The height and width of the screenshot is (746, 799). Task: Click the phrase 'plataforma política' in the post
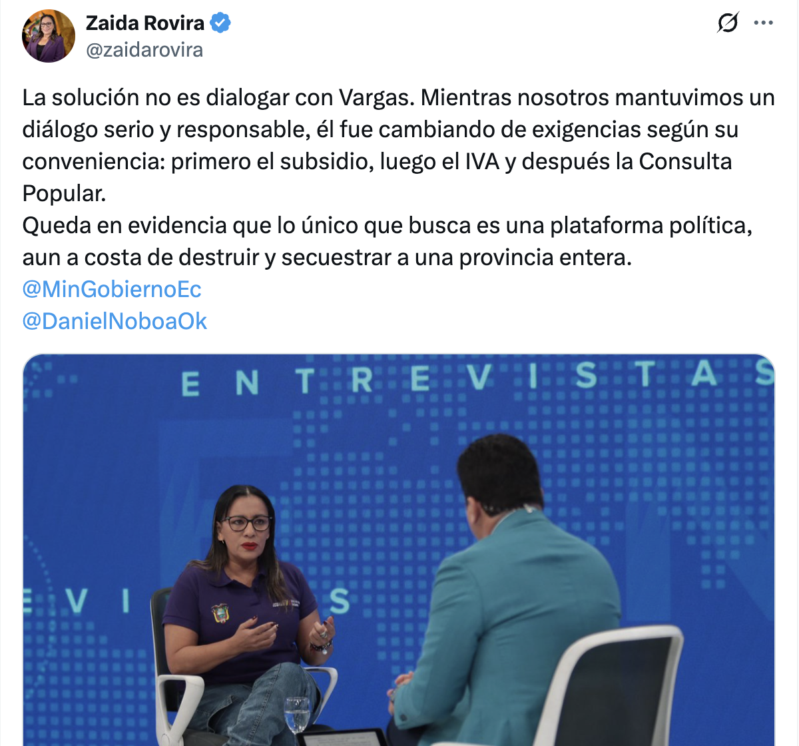[651, 226]
